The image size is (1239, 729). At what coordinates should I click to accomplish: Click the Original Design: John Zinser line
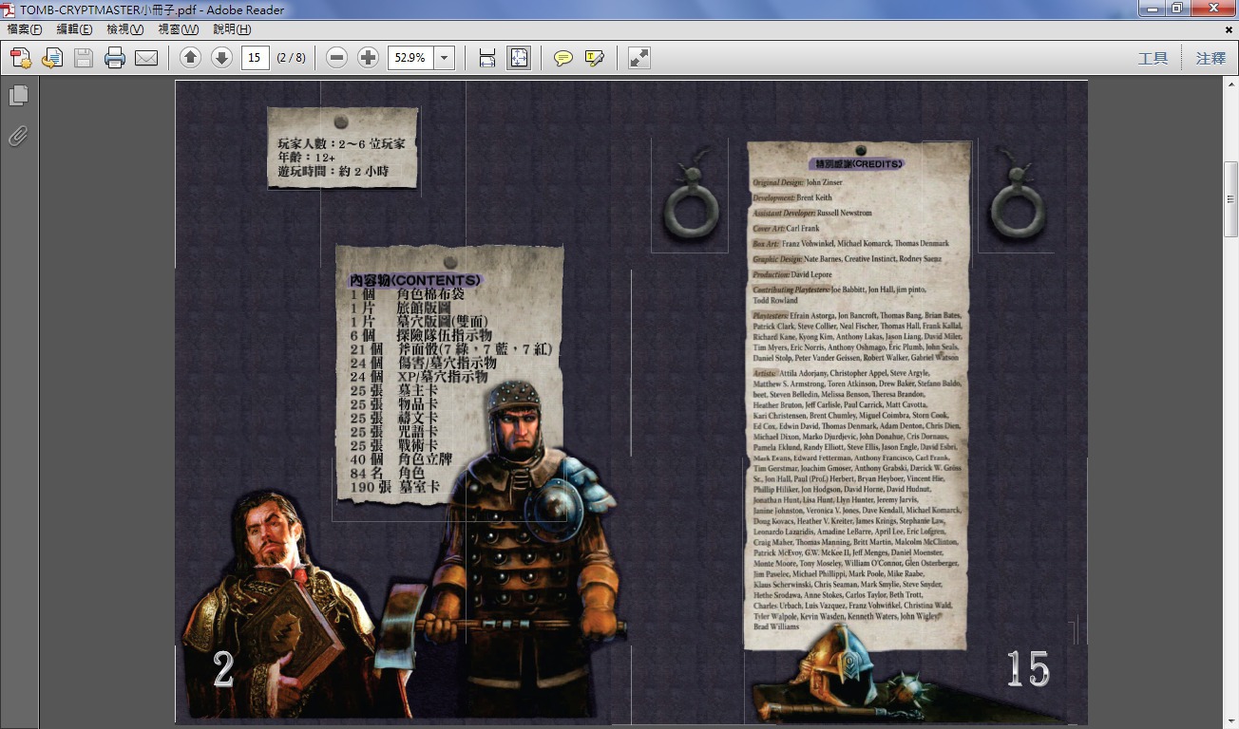[797, 182]
